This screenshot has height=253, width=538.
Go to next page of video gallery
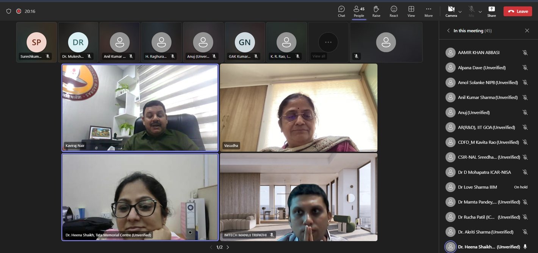pos(228,247)
